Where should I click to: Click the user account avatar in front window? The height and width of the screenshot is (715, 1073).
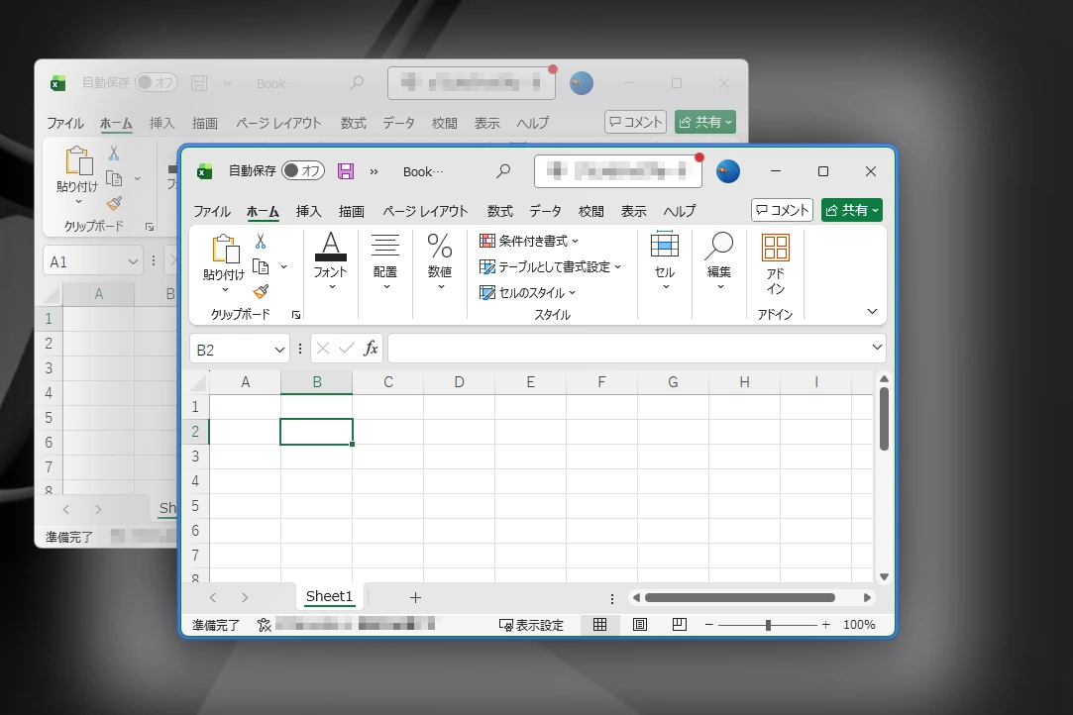[728, 171]
